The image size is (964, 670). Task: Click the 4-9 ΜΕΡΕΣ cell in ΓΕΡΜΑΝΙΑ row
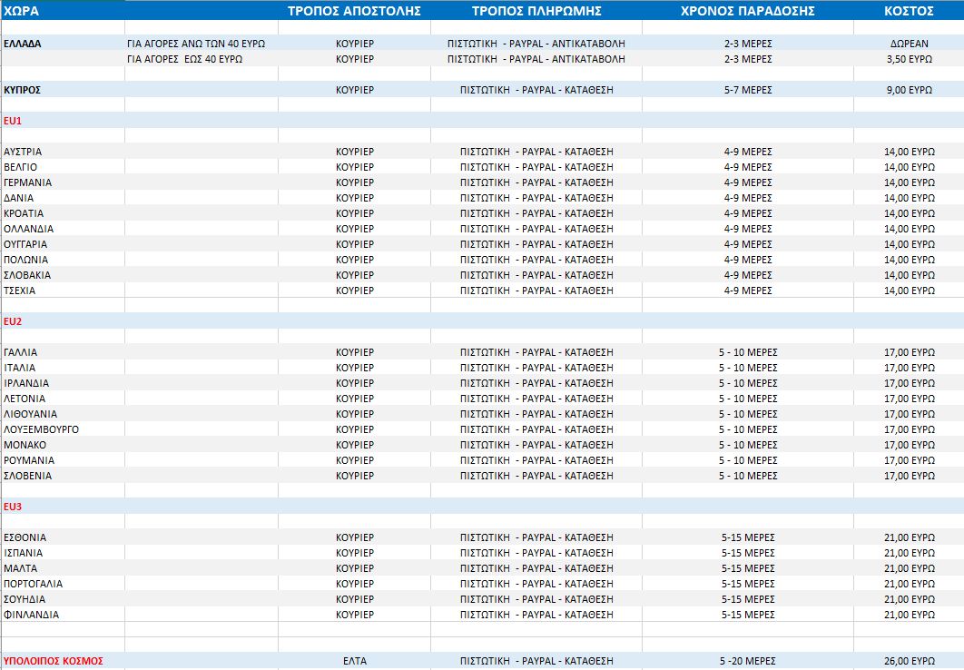tap(748, 182)
